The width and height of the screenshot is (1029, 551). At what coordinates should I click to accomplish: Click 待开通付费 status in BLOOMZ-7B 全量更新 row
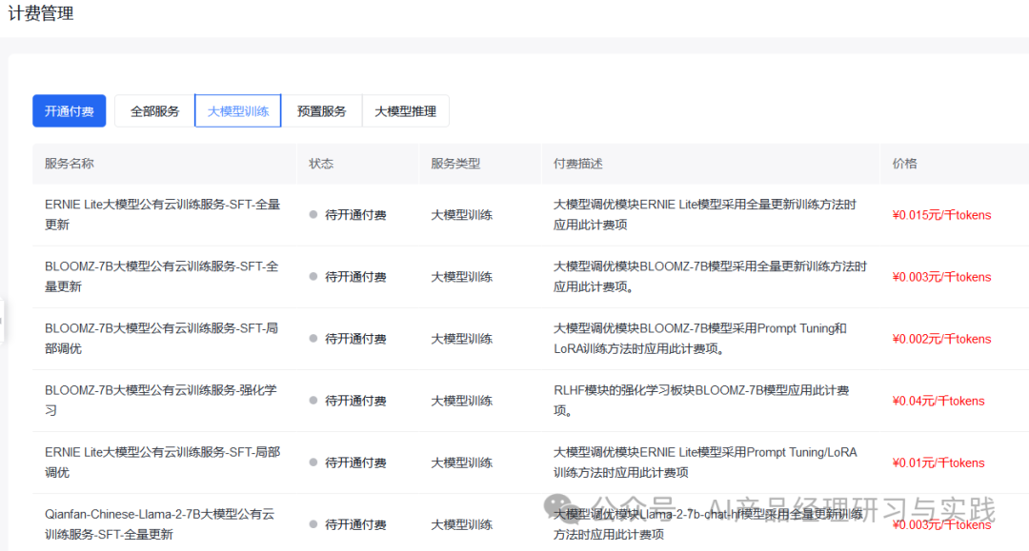tap(348, 277)
